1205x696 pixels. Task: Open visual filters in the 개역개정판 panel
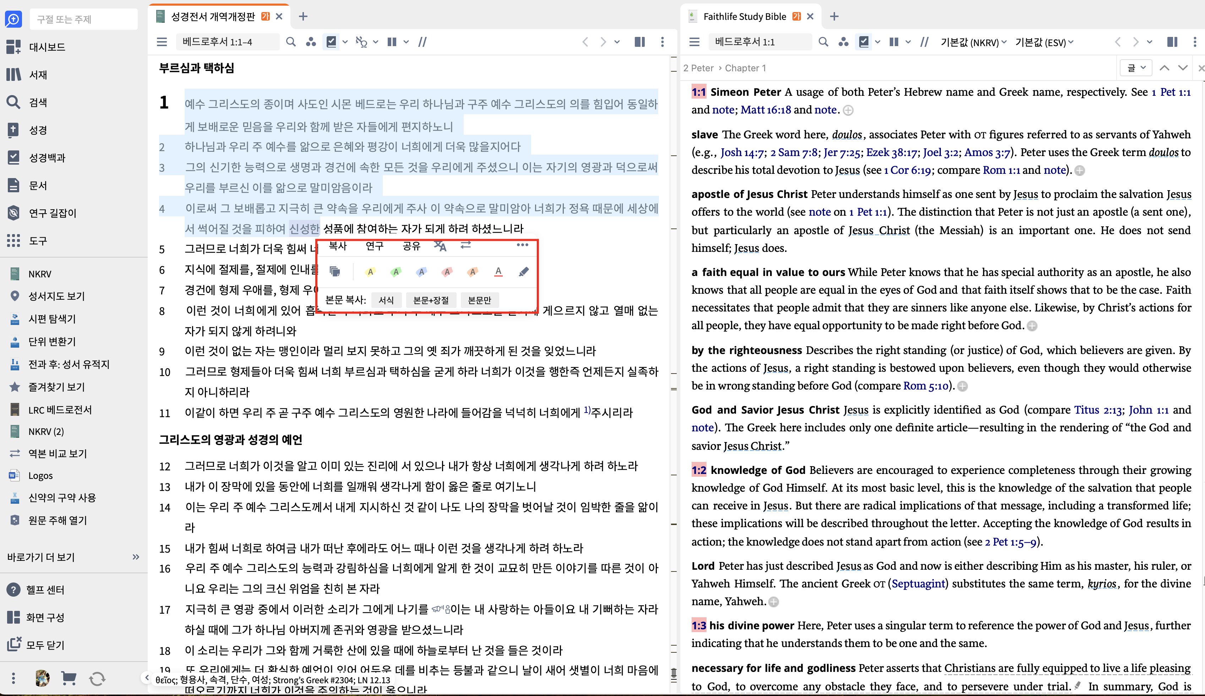[x=311, y=42]
